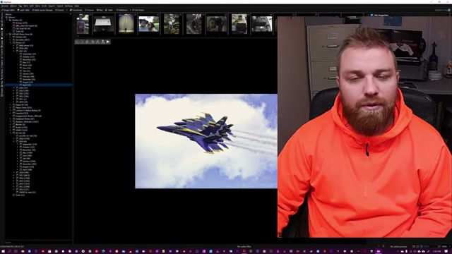Image resolution: width=452 pixels, height=254 pixels.
Task: Select the keyboard photo thumbnail
Action: click(x=104, y=24)
